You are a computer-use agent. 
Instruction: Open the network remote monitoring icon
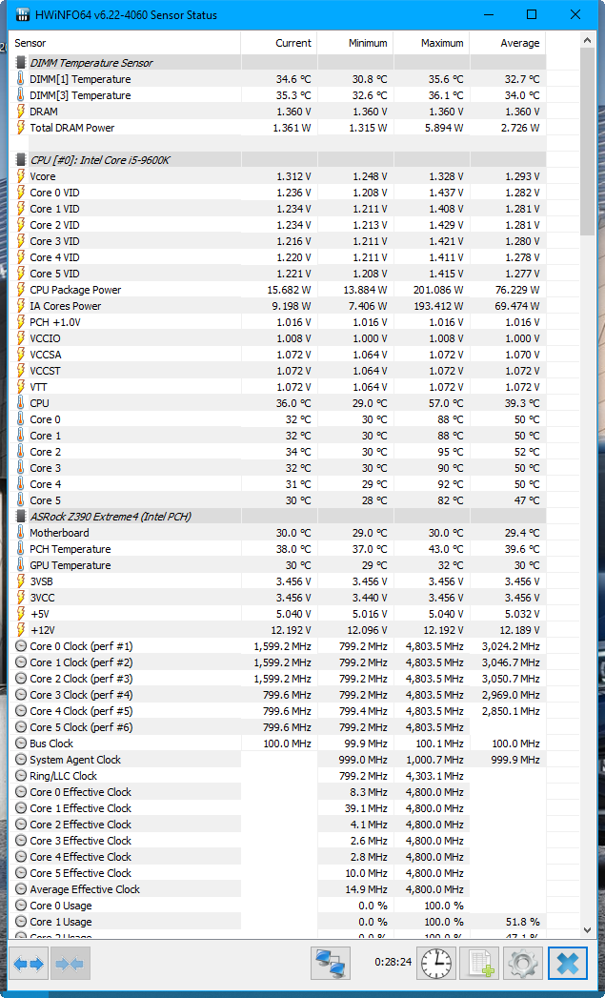(331, 964)
